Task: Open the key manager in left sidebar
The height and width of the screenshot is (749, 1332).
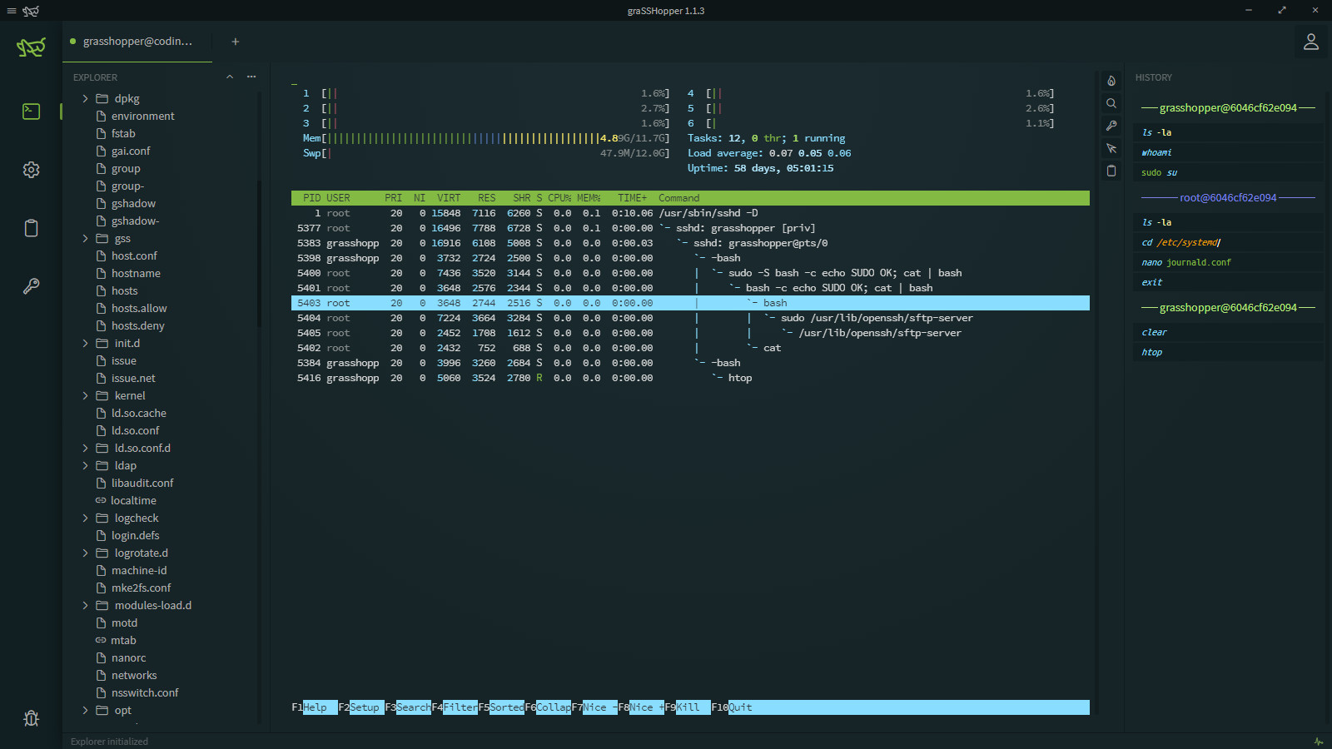Action: [x=31, y=286]
